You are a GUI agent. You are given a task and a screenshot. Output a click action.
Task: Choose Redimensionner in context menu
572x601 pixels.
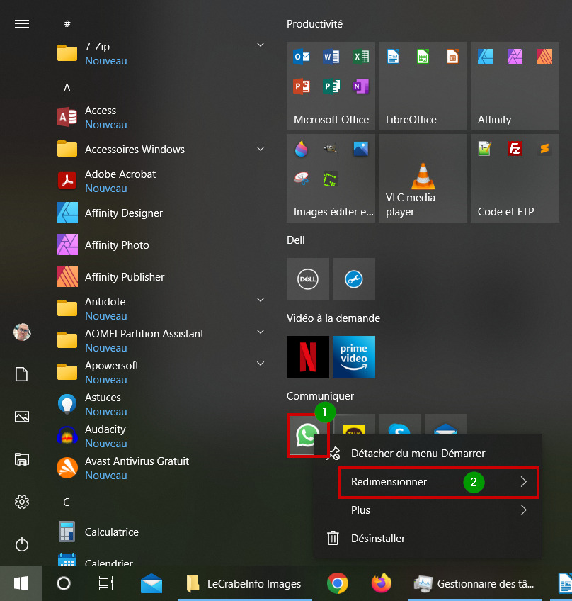tap(428, 482)
